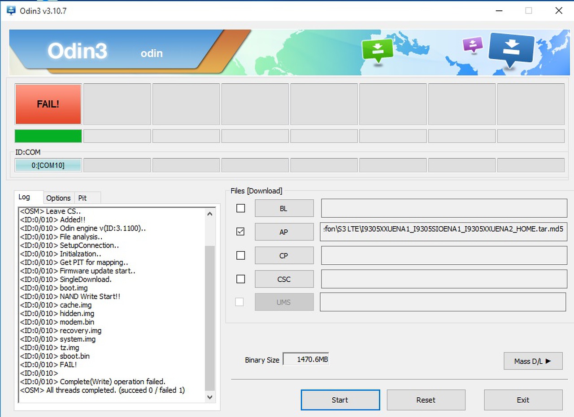
Task: Select the 0:[COM10] port box
Action: point(48,165)
